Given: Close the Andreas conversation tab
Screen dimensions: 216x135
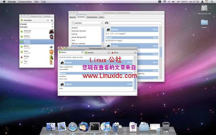Looking at the screenshot, I should pos(109,53).
